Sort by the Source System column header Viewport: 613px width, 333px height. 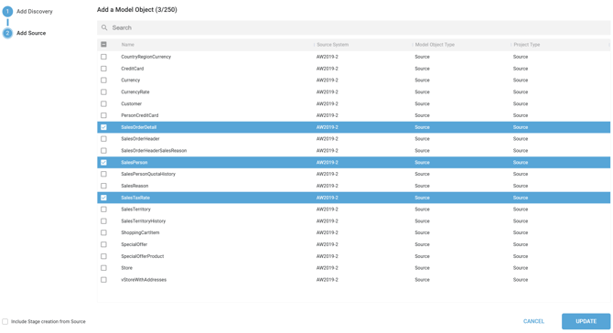click(333, 45)
